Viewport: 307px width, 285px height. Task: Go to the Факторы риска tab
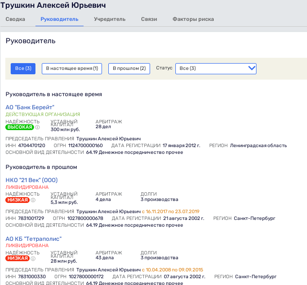click(193, 19)
